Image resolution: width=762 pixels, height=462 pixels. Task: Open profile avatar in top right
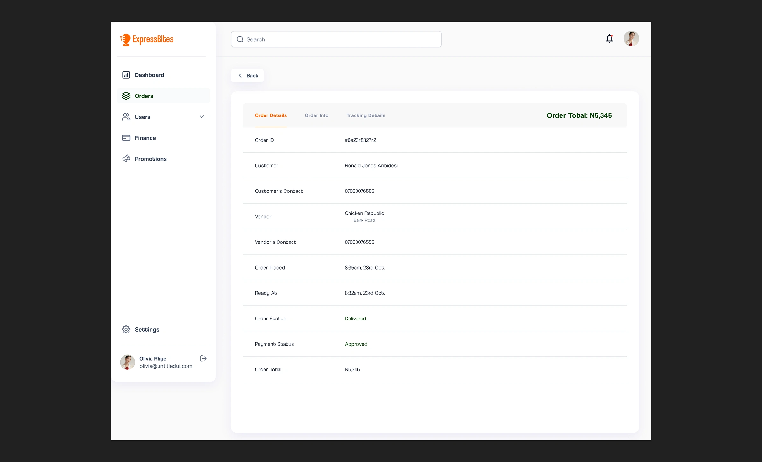(631, 38)
